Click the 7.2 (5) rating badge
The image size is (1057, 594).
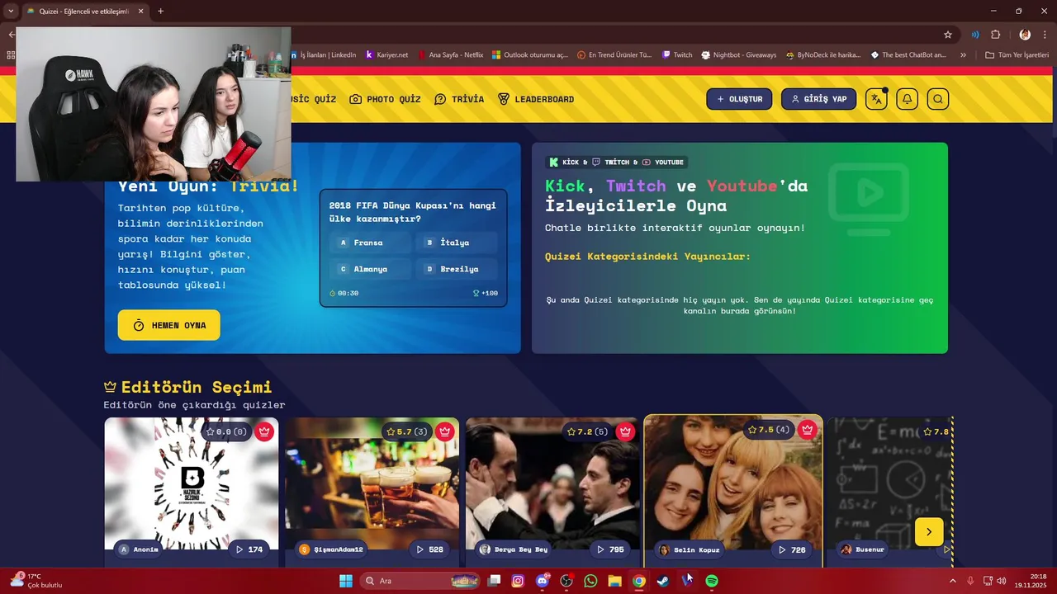click(x=586, y=431)
